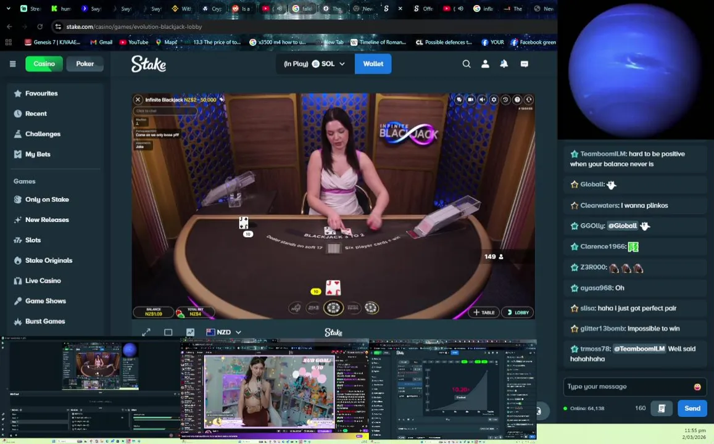Toggle theatre mode rectangle icon

pyautogui.click(x=168, y=332)
